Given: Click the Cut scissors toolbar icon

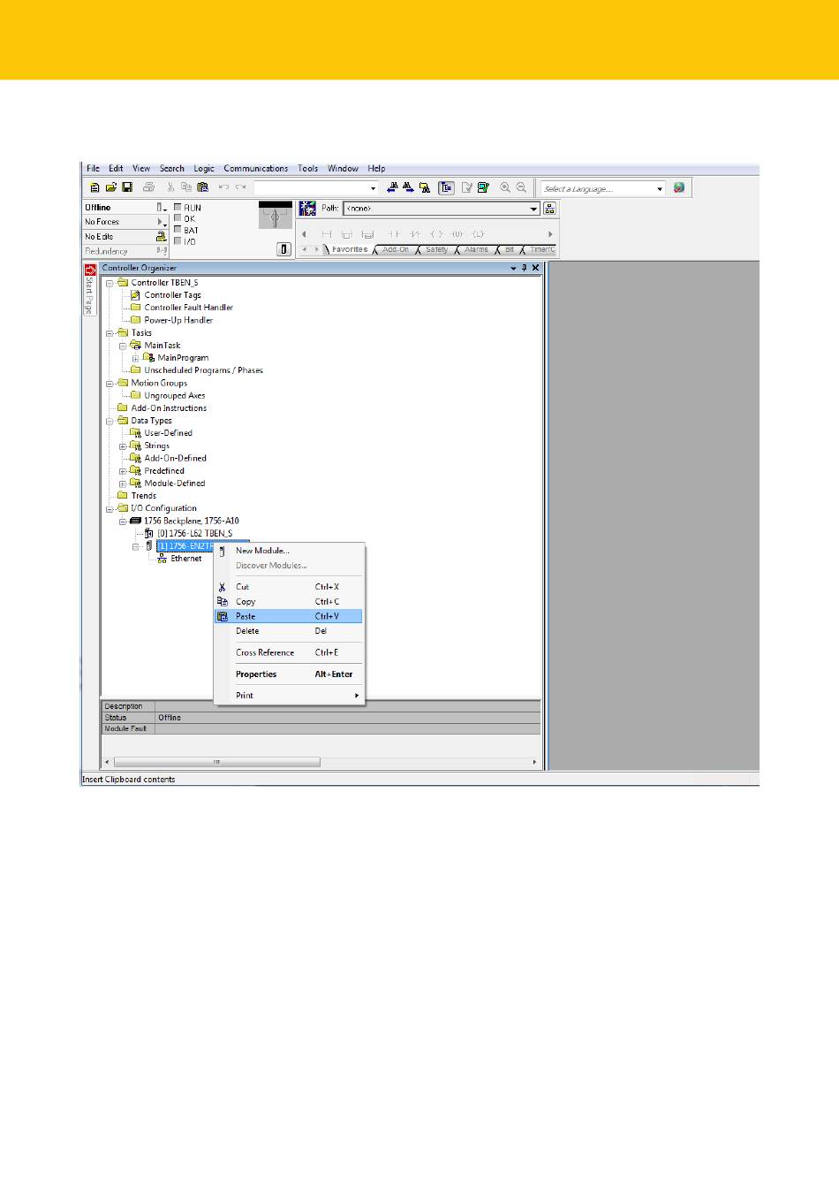Looking at the screenshot, I should [x=170, y=187].
